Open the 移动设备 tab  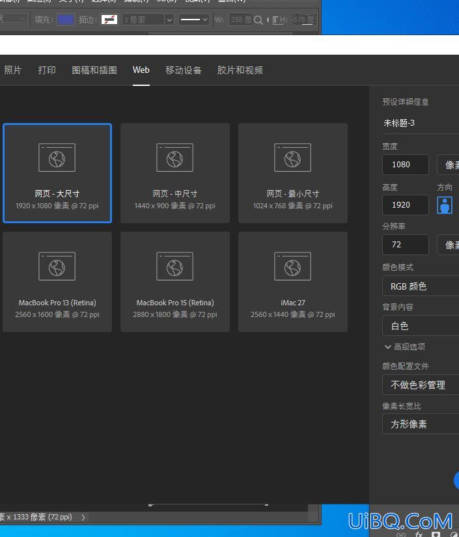pos(183,70)
